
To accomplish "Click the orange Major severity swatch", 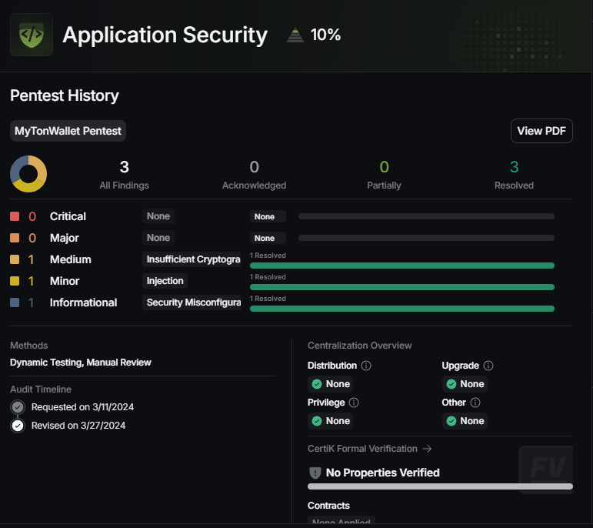I will [x=15, y=238].
